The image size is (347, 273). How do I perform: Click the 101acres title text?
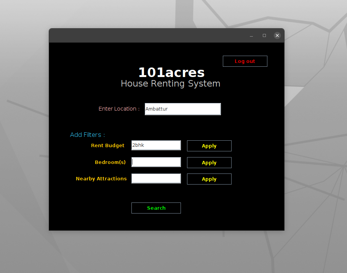click(171, 72)
